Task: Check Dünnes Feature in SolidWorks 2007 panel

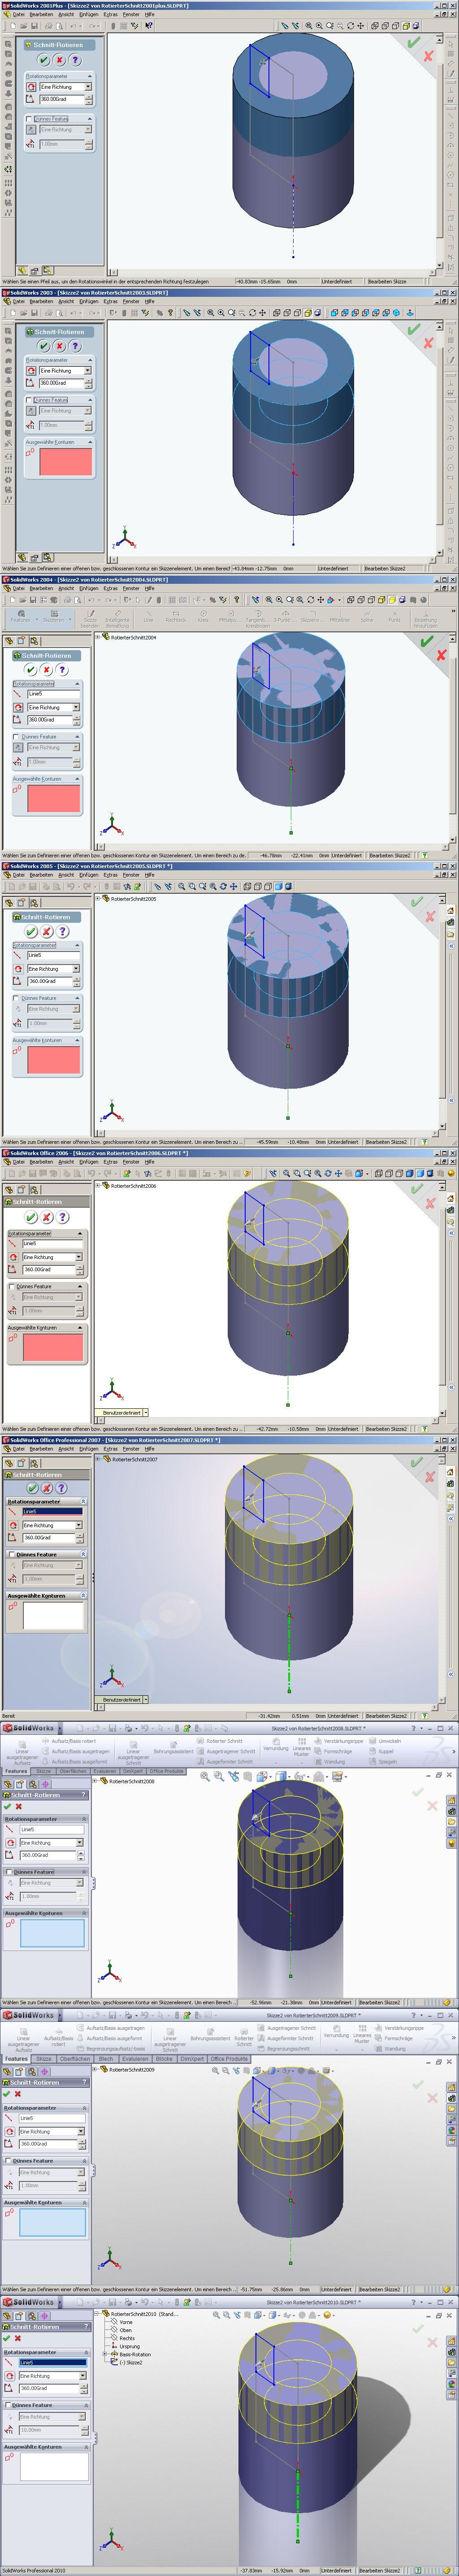Action: pos(12,1555)
